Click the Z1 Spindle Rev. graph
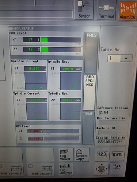The height and width of the screenshot is (182, 137). tap(71, 81)
